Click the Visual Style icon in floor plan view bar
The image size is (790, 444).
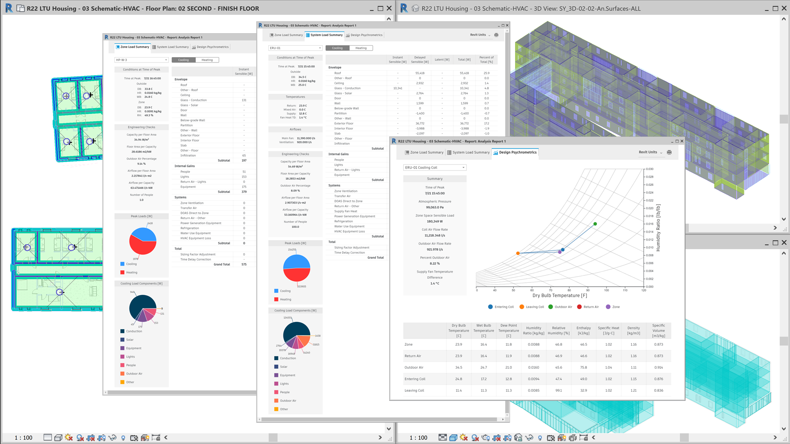coord(58,438)
